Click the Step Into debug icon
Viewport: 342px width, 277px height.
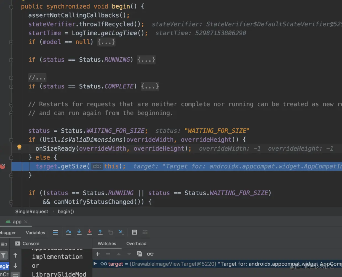[x=79, y=232]
